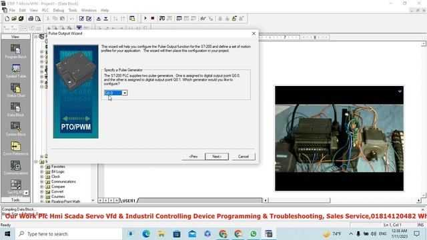This screenshot has height=240, width=427.
Task: Open the Debug menu
Action: pos(58,11)
